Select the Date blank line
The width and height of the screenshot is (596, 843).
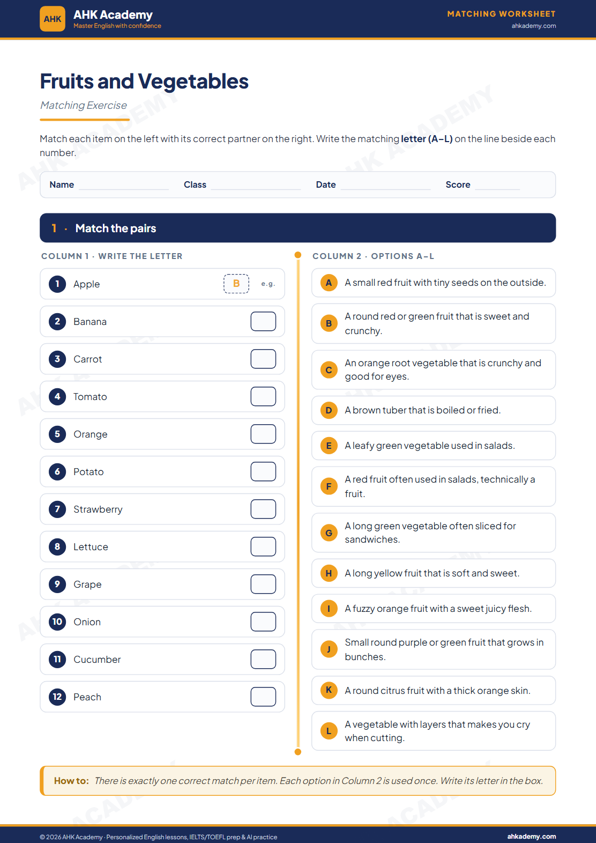tap(386, 186)
